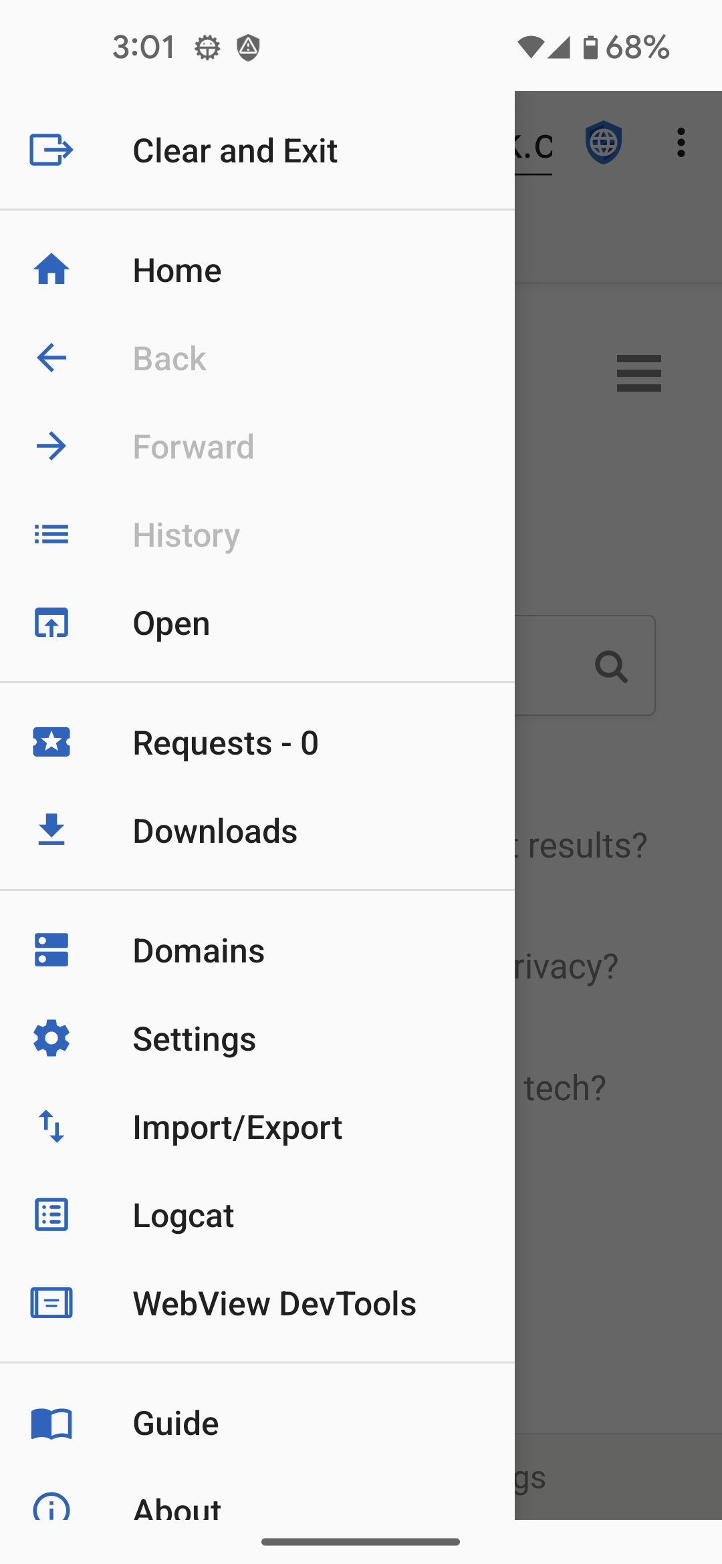Screen dimensions: 722x1564
Task: Select WebView DevTools entry
Action: coord(274,1303)
